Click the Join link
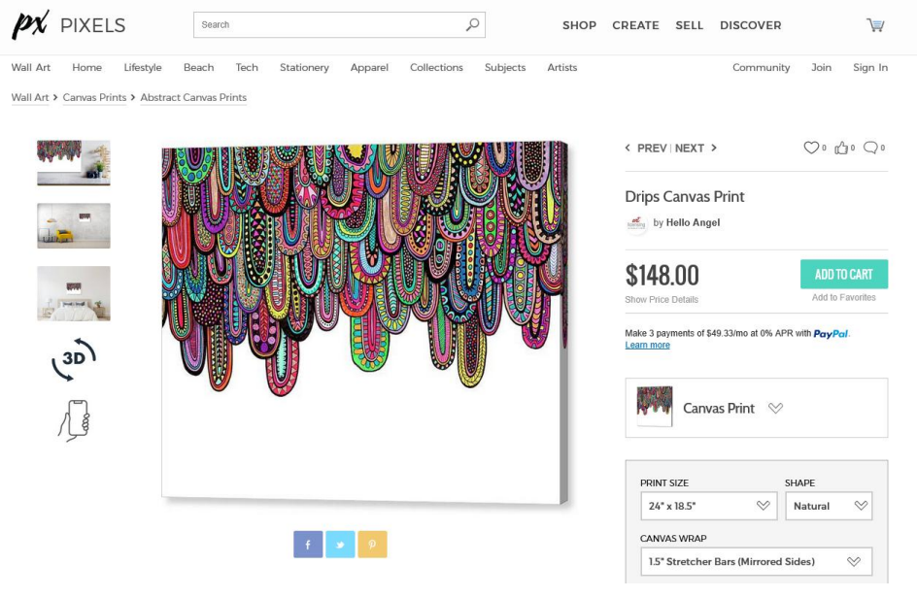 821,67
